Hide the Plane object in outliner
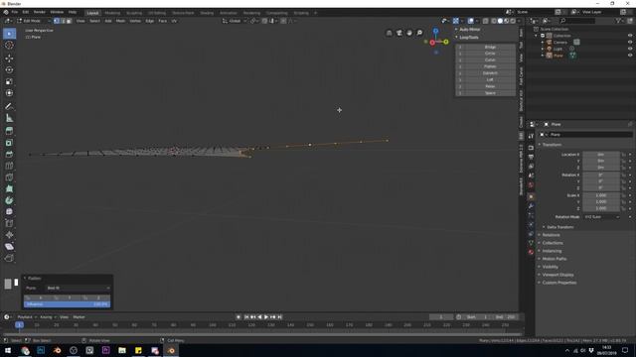The height and width of the screenshot is (357, 636). 630,56
